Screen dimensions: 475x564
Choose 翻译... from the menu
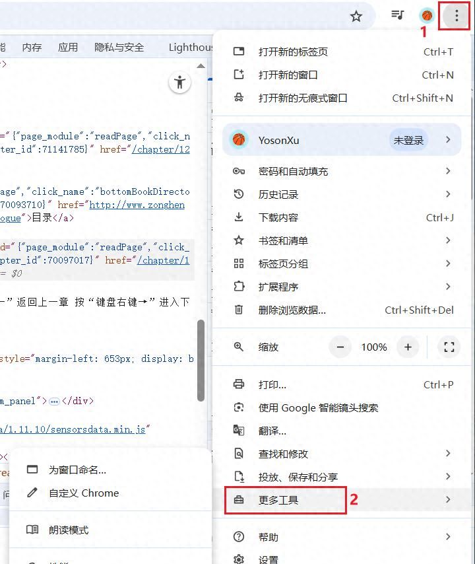(x=341, y=431)
